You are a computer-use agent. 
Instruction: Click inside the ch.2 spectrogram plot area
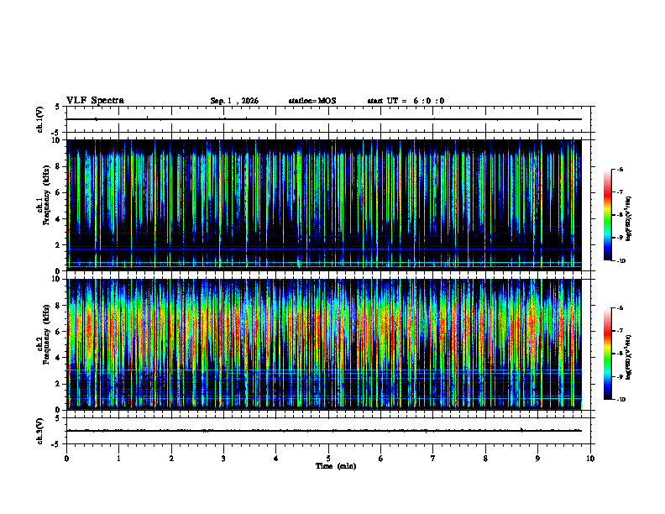(324, 344)
